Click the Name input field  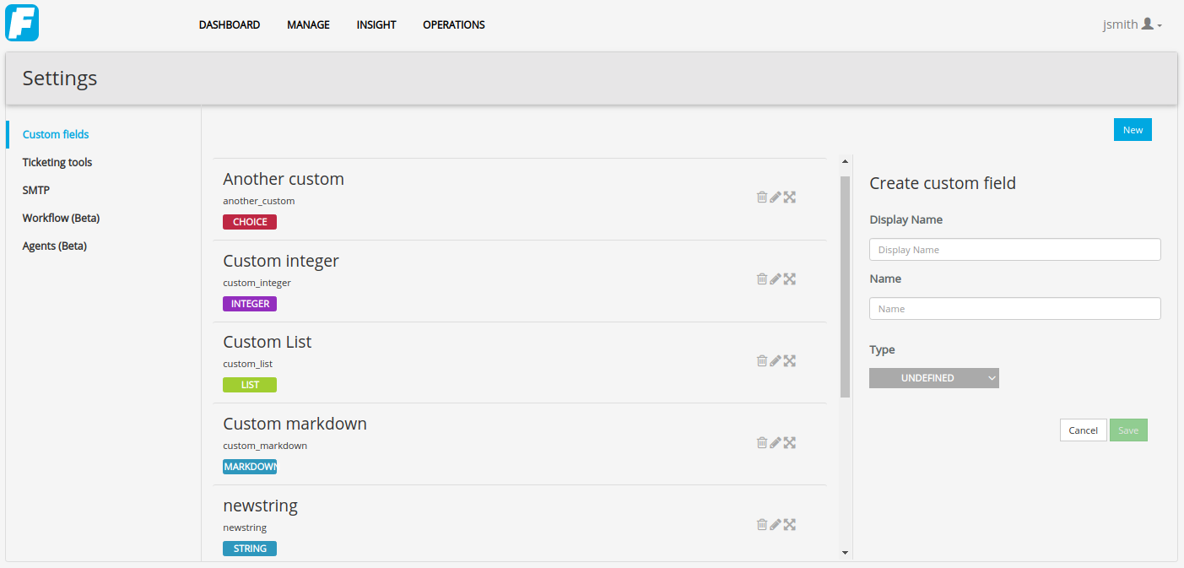(1015, 309)
